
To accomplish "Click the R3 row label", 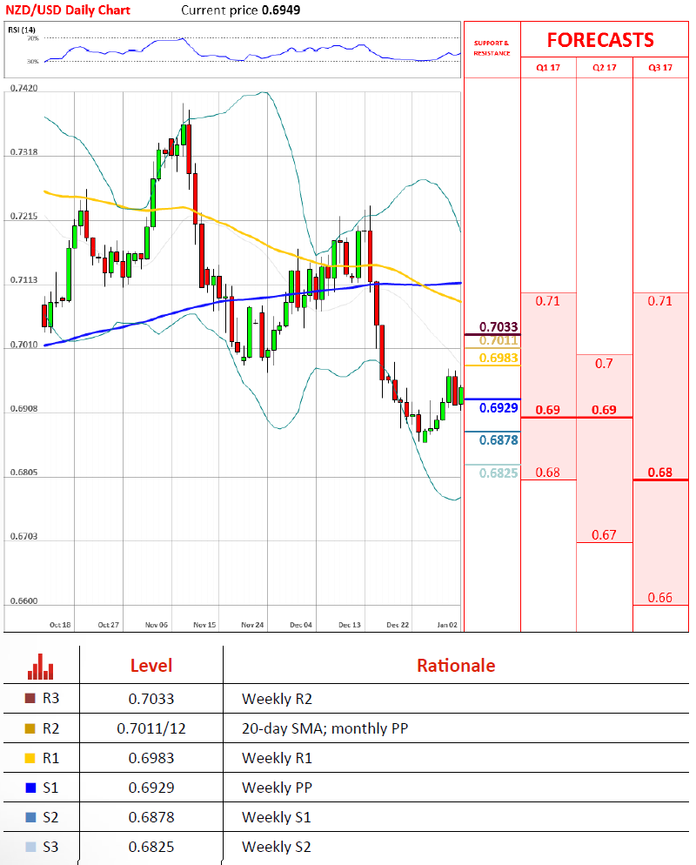I will [50, 699].
